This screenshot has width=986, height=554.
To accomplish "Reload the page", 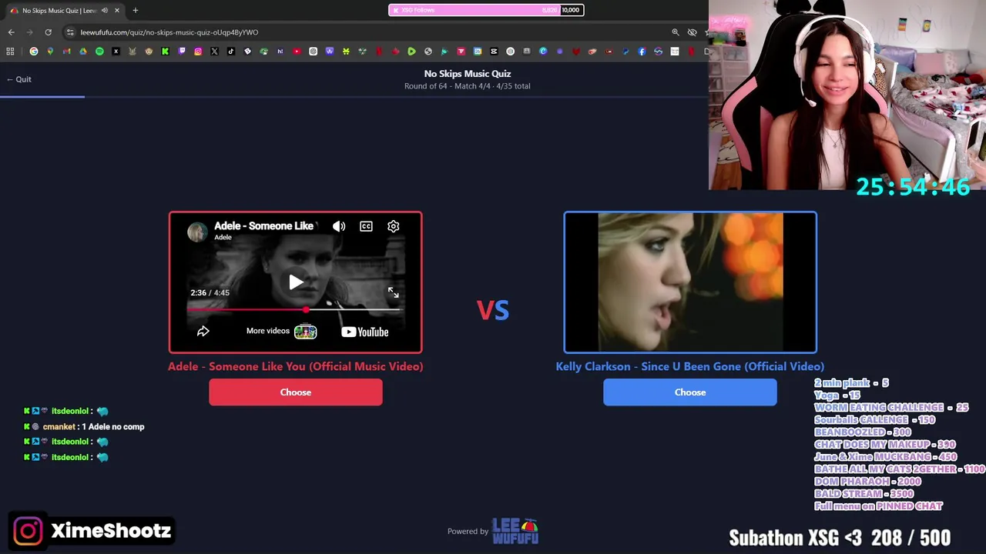I will [x=48, y=32].
